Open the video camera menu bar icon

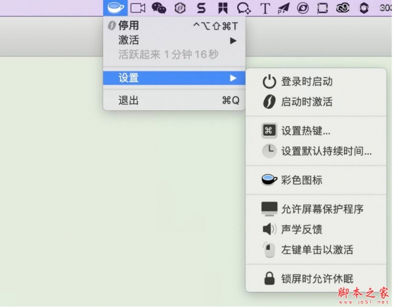138,8
